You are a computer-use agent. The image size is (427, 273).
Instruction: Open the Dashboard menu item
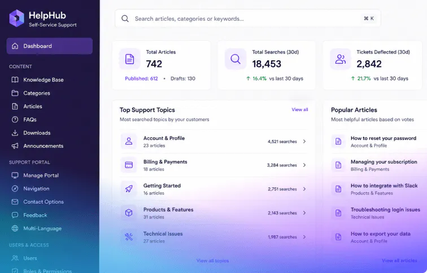point(50,46)
